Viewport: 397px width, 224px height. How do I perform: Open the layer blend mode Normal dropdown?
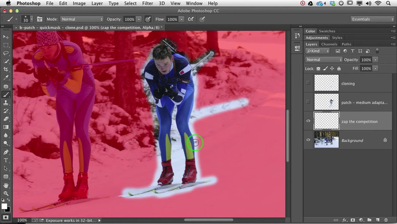tap(324, 60)
